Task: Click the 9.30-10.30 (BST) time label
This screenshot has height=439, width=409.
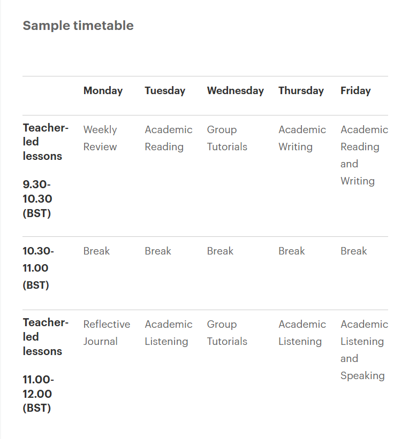Action: [37, 199]
